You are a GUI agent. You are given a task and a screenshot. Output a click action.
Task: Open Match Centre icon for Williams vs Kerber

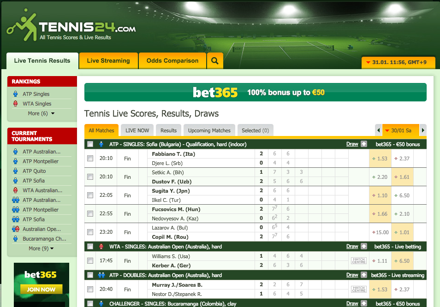(359, 261)
